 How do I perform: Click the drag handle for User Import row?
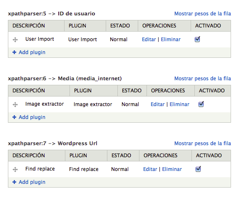(15, 40)
